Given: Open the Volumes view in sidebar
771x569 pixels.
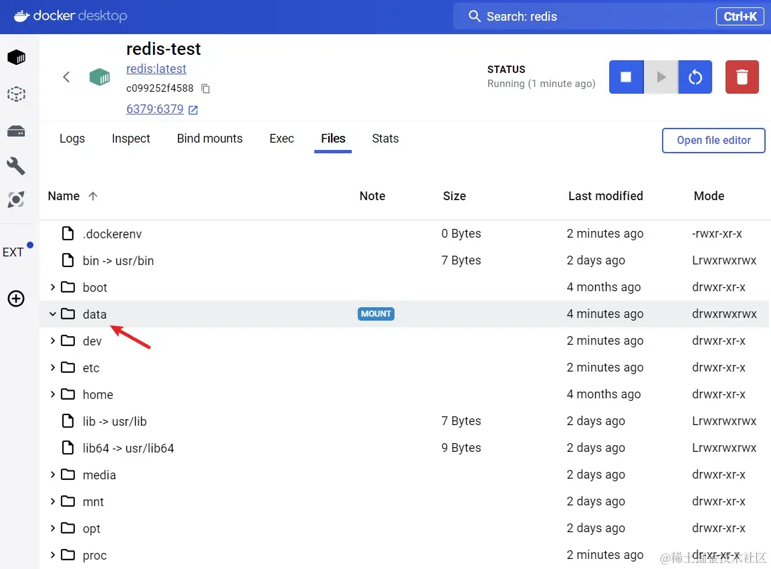Looking at the screenshot, I should 16,131.
